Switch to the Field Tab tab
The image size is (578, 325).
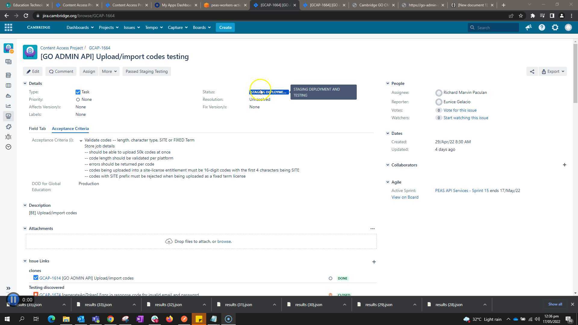(37, 128)
